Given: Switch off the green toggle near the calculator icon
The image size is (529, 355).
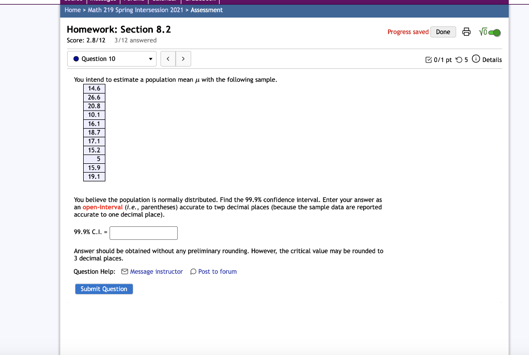Looking at the screenshot, I should [495, 32].
